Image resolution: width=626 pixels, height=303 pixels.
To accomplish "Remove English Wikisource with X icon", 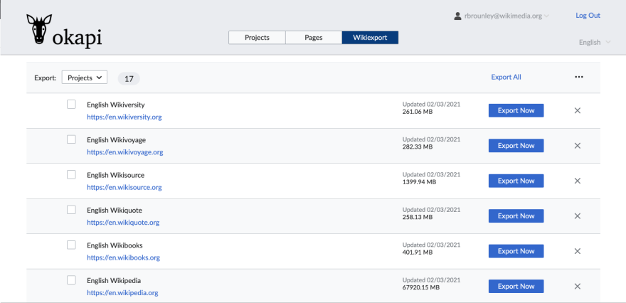I will pos(577,181).
